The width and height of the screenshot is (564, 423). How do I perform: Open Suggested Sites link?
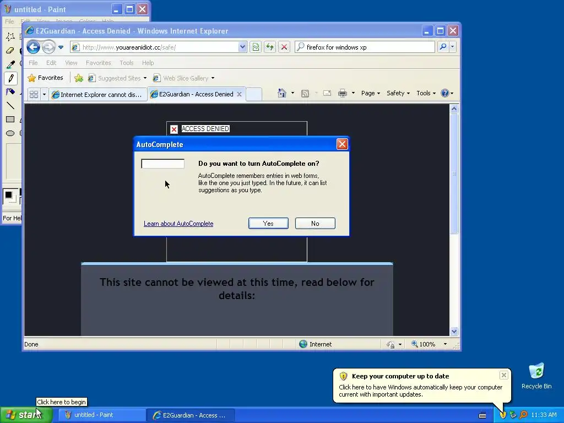(x=117, y=78)
